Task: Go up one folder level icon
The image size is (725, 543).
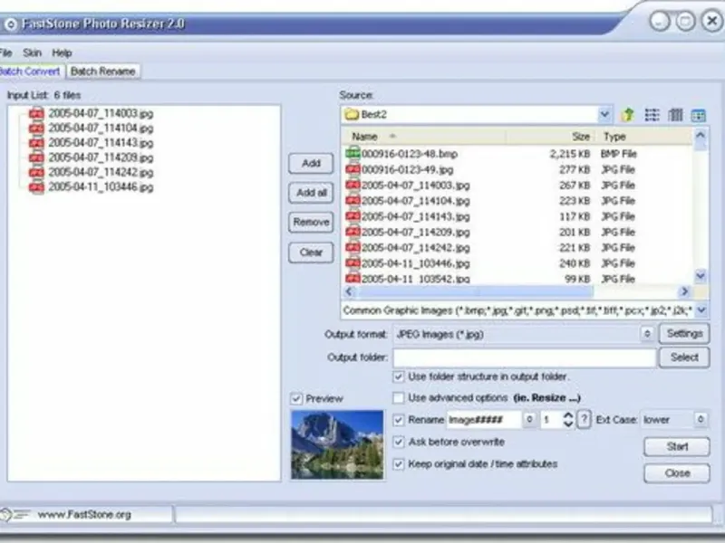Action: click(x=627, y=115)
